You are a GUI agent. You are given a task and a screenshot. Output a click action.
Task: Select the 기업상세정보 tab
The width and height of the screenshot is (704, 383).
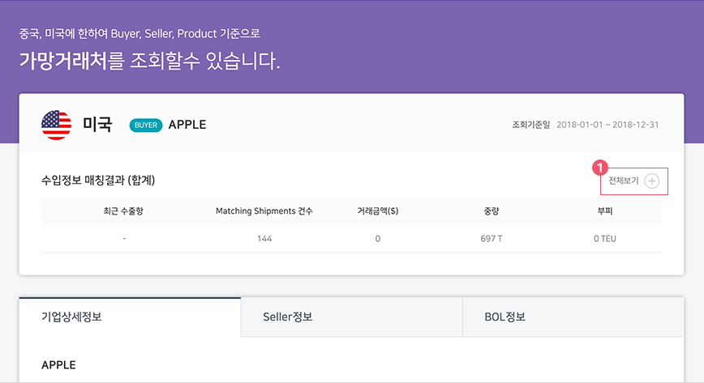130,317
